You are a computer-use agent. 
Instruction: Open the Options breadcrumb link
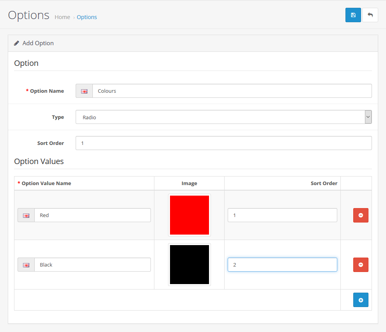[x=87, y=17]
